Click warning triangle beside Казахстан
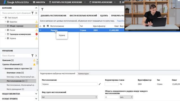The height and width of the screenshot is (101, 180). 37,22
